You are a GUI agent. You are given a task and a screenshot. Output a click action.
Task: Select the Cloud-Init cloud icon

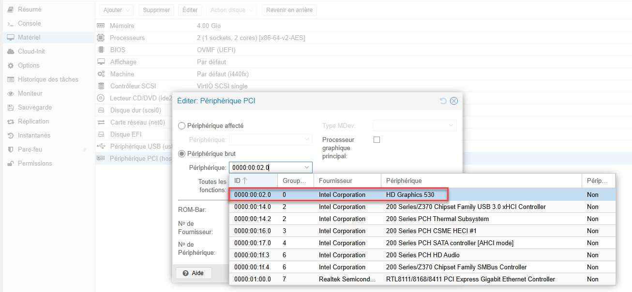point(11,52)
